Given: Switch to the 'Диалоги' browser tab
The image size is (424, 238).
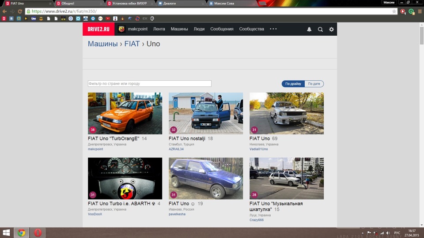Looking at the screenshot, I should pyautogui.click(x=180, y=4).
